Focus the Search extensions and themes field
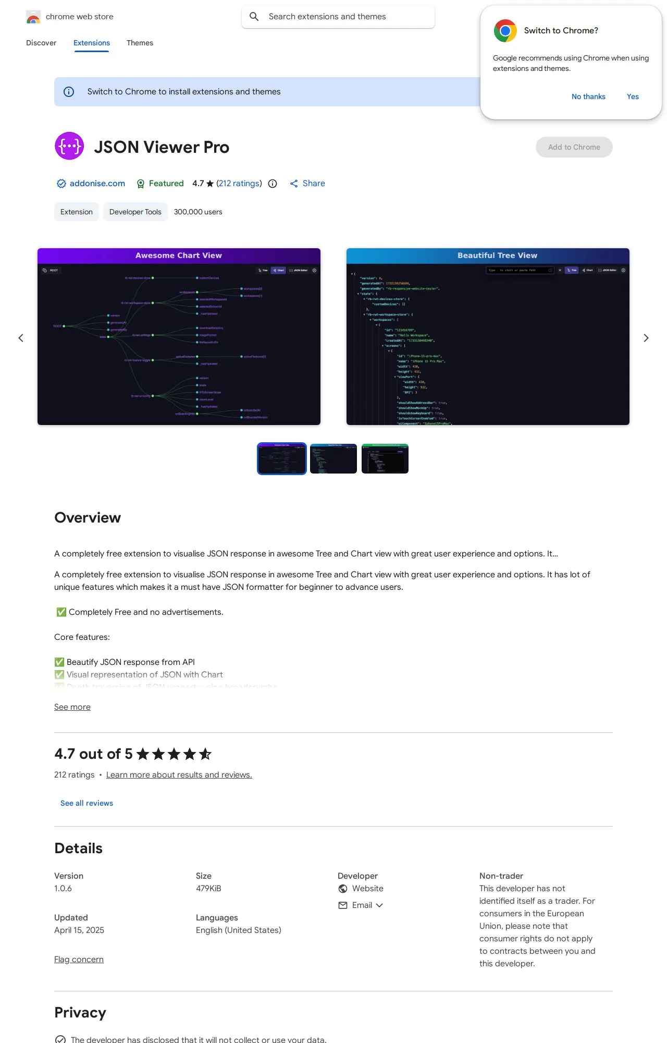The height and width of the screenshot is (1043, 667). [x=338, y=17]
